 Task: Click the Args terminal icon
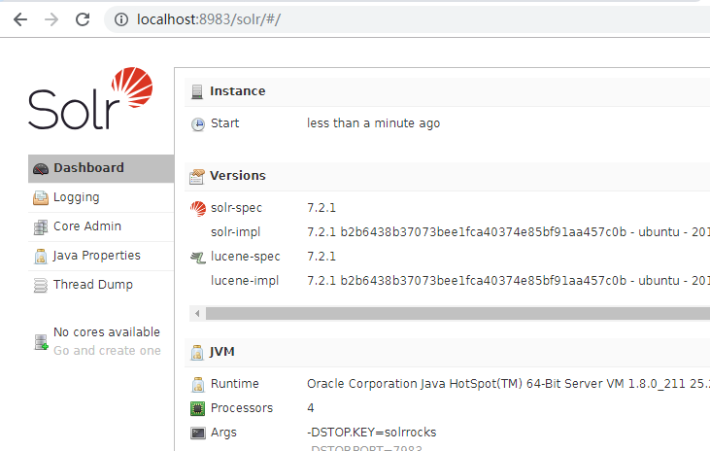198,434
